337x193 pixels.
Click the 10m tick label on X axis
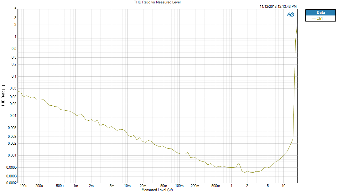tap(127, 186)
